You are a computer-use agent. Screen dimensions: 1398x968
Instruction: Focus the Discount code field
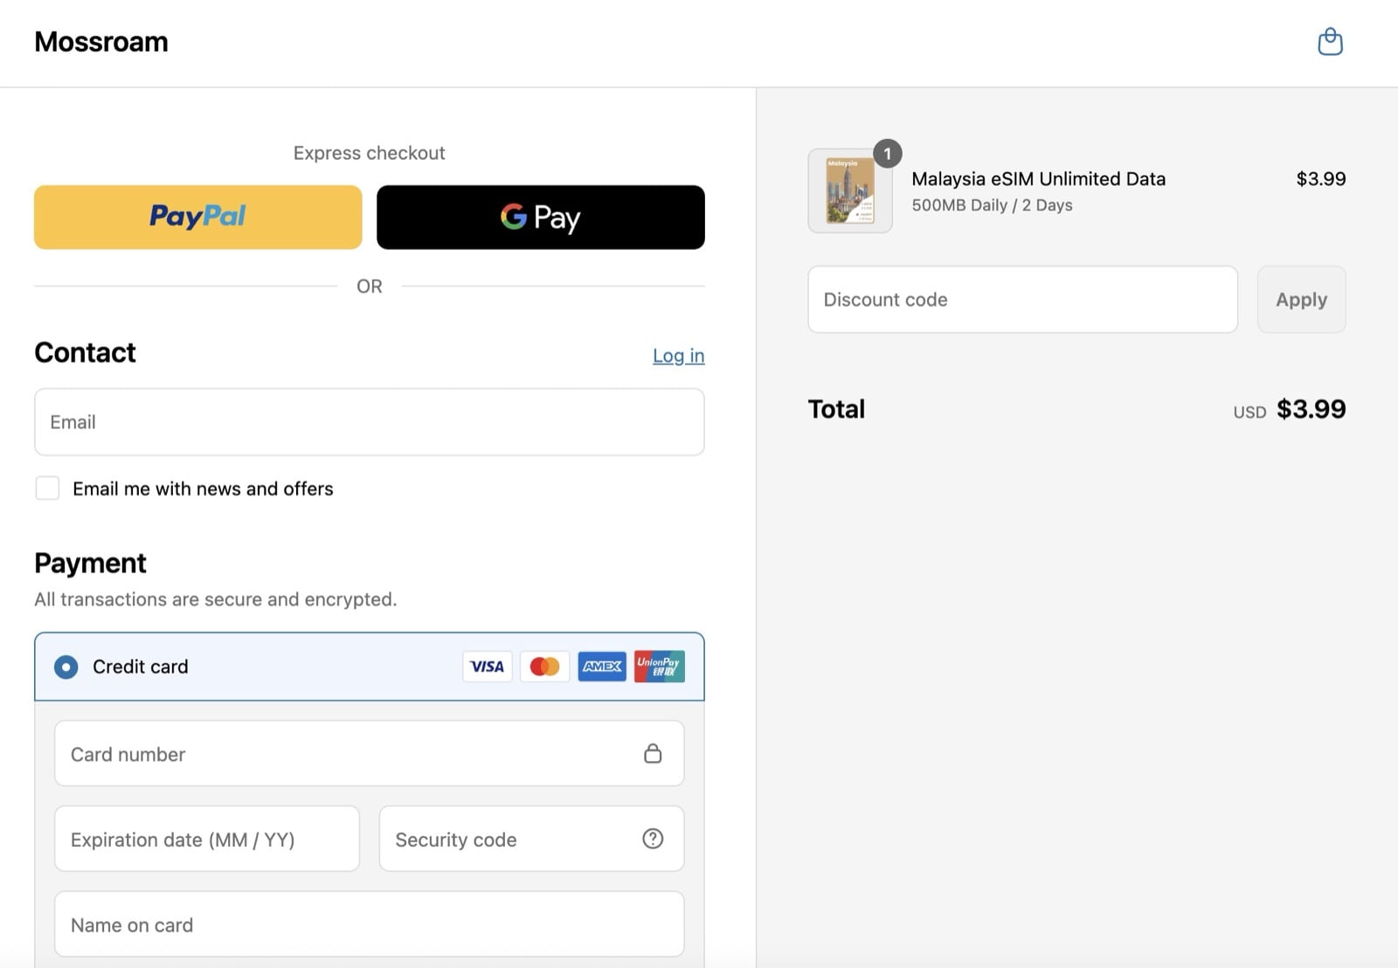click(x=1022, y=300)
